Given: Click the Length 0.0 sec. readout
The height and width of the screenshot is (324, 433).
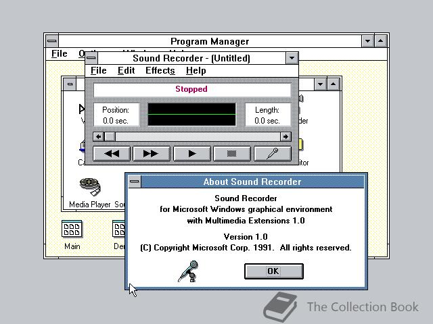Looking at the screenshot, I should coord(267,115).
